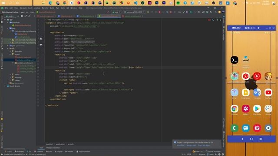Expand the drawable folder
The width and height of the screenshot is (278, 156).
click(10, 51)
